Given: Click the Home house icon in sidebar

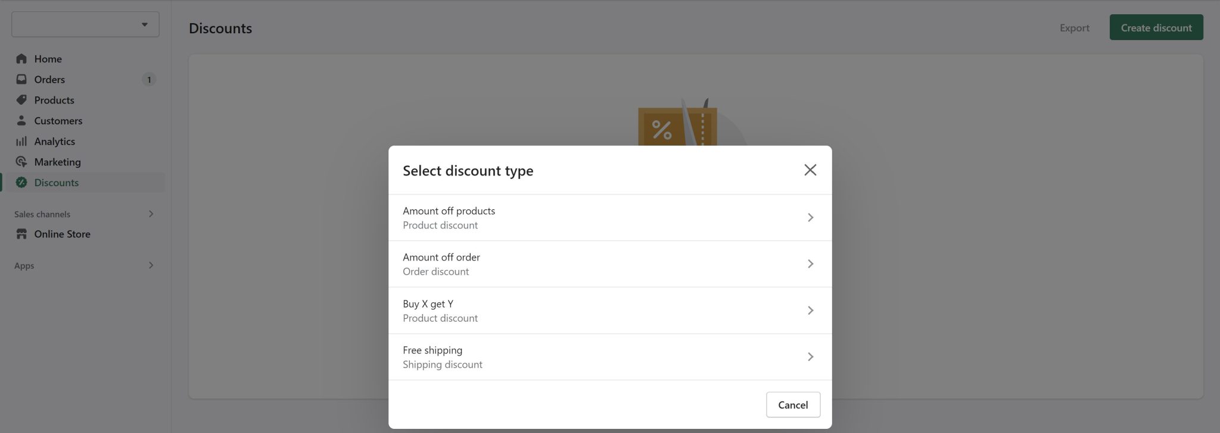Looking at the screenshot, I should coord(21,58).
